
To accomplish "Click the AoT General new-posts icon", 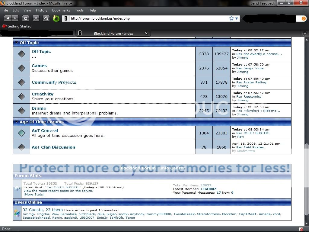I will pos(21,133).
